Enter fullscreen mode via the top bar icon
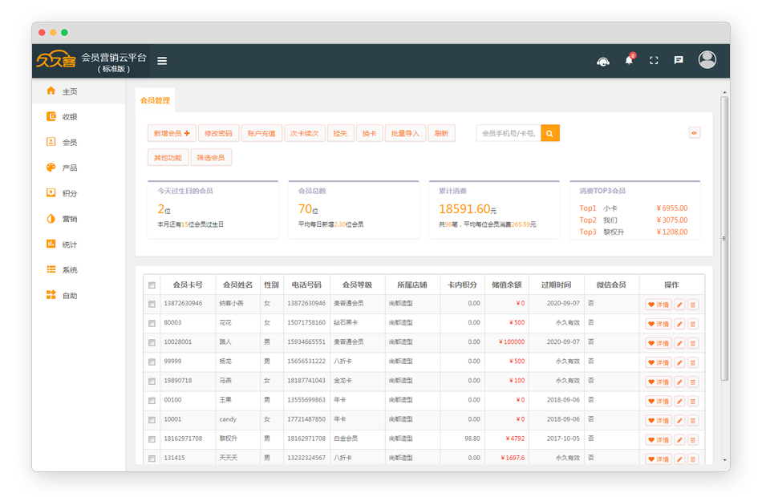Image resolution: width=762 pixels, height=497 pixels. [x=654, y=60]
